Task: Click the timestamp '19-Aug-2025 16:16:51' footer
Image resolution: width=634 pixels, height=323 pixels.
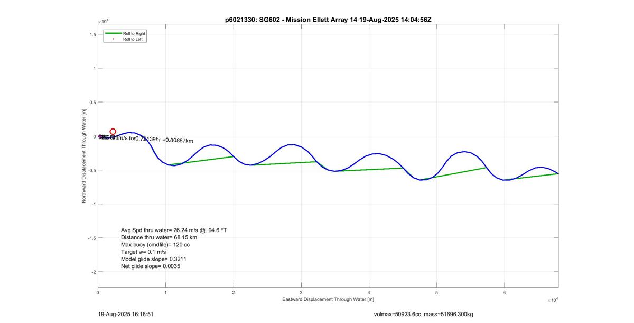Action: (x=126, y=314)
